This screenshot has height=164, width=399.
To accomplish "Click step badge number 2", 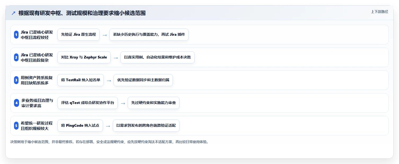I will point(16,57).
